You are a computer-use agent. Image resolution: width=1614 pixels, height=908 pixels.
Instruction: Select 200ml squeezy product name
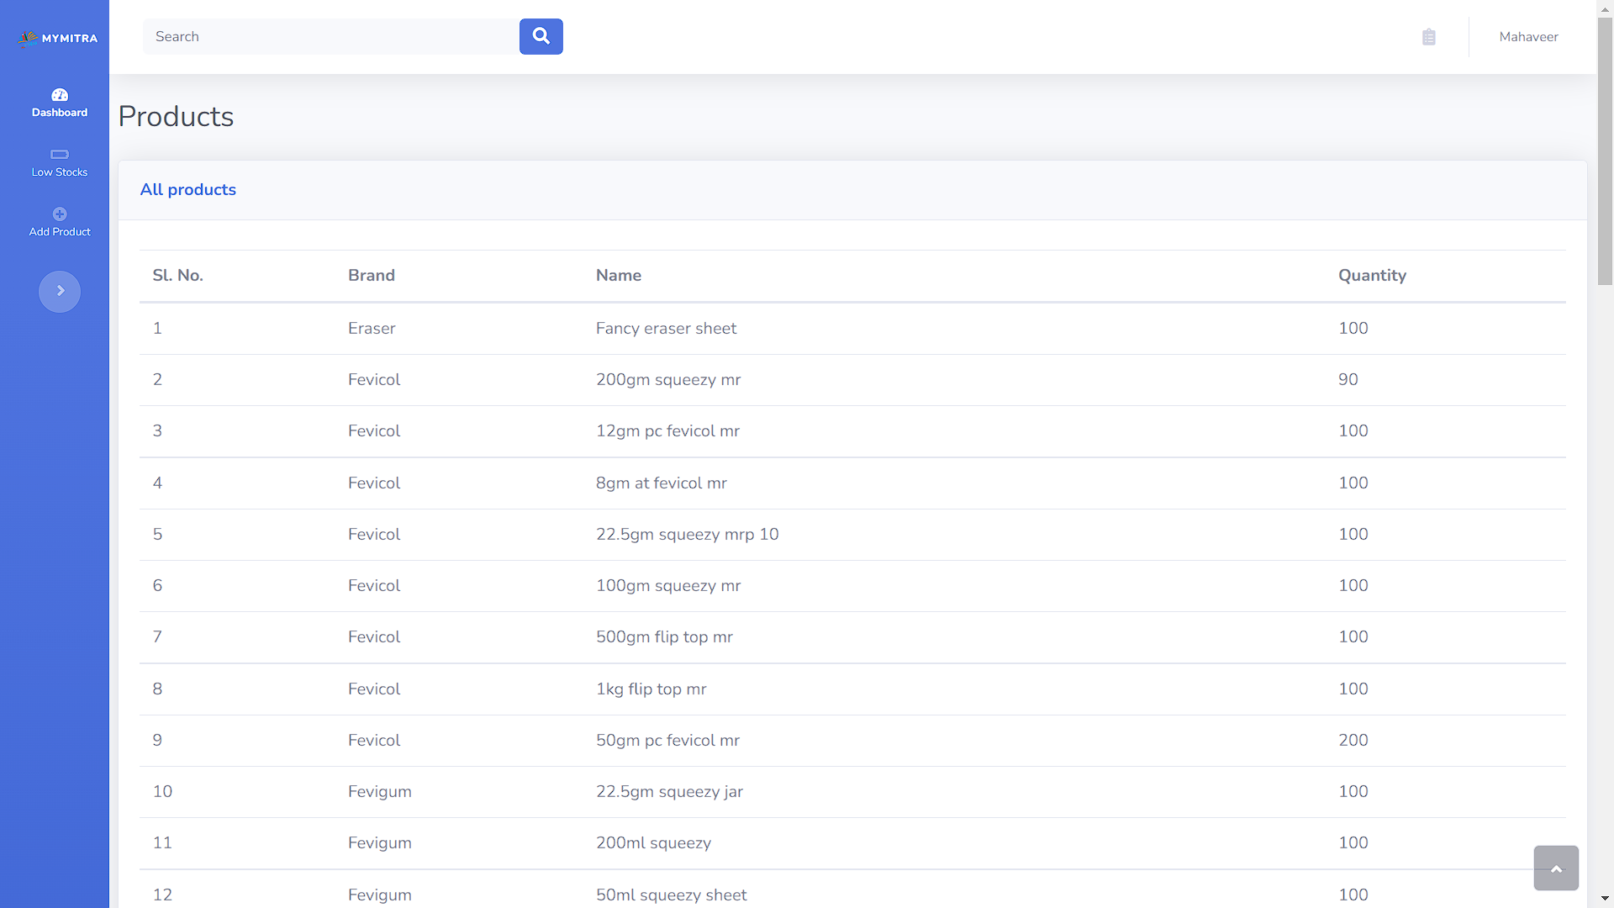[x=653, y=843]
